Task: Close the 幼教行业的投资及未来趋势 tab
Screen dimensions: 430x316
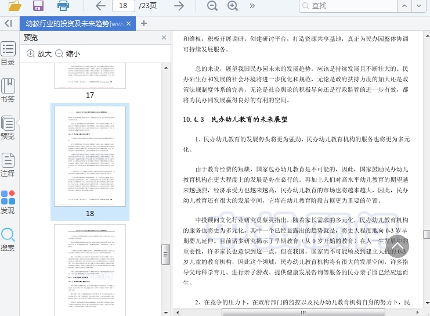Action: (x=129, y=24)
